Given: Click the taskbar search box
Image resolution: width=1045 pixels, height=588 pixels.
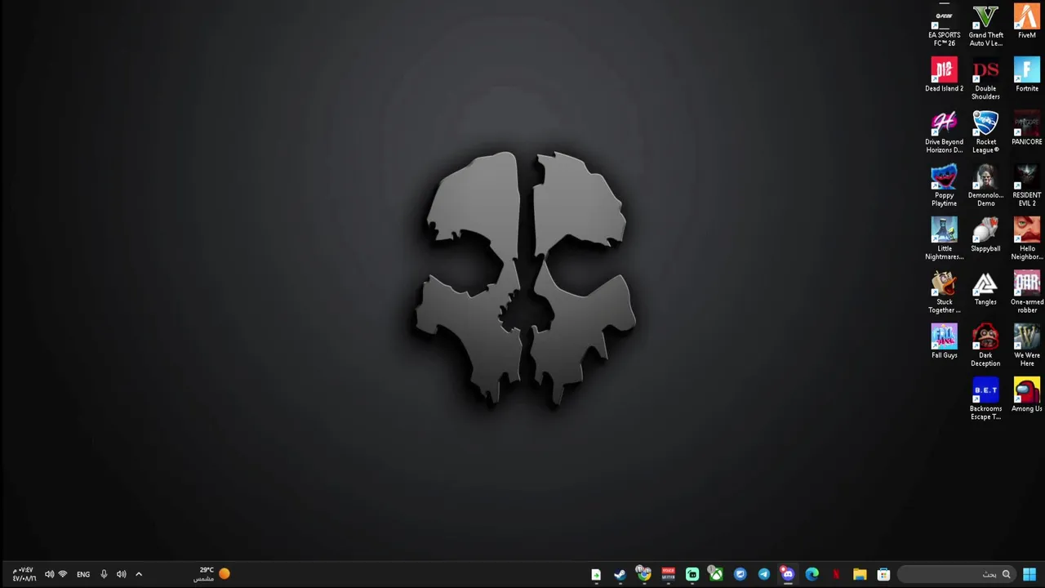Looking at the screenshot, I should tap(957, 574).
